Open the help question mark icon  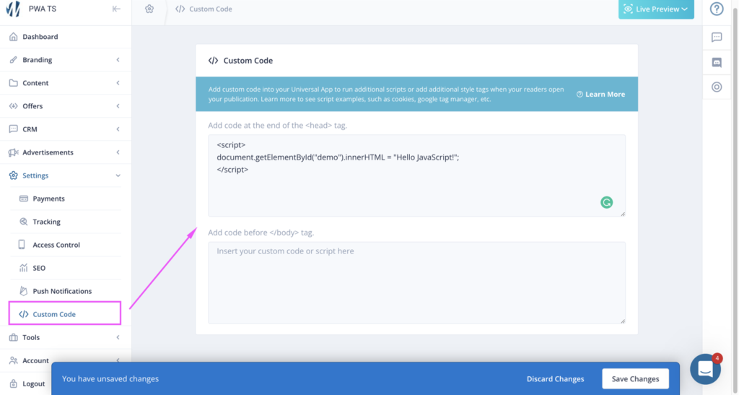[717, 9]
